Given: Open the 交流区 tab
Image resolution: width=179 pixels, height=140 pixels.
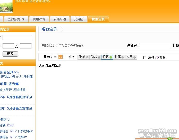Looking at the screenshot, I should point(79,19).
